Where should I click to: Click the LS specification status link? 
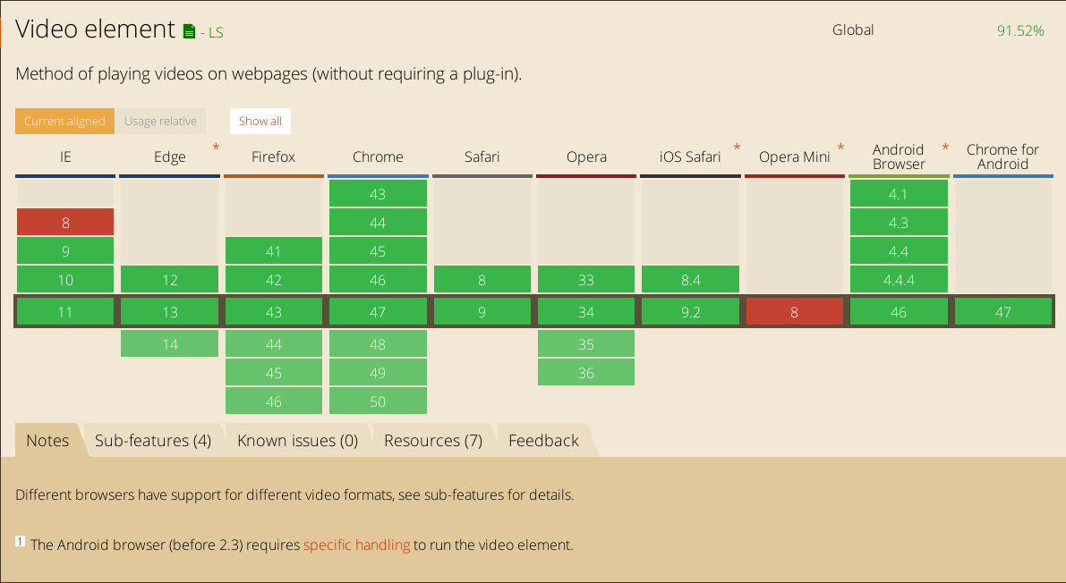click(215, 33)
